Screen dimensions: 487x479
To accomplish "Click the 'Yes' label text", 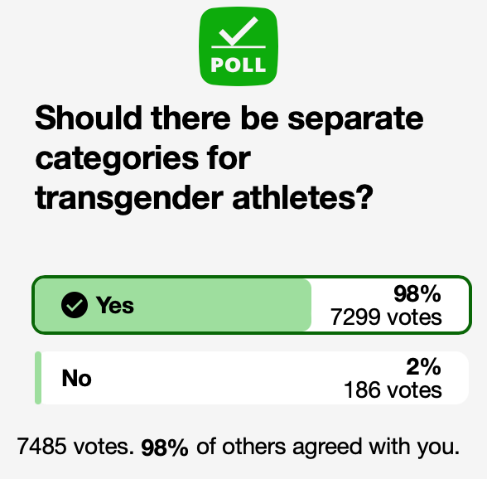I will [115, 305].
